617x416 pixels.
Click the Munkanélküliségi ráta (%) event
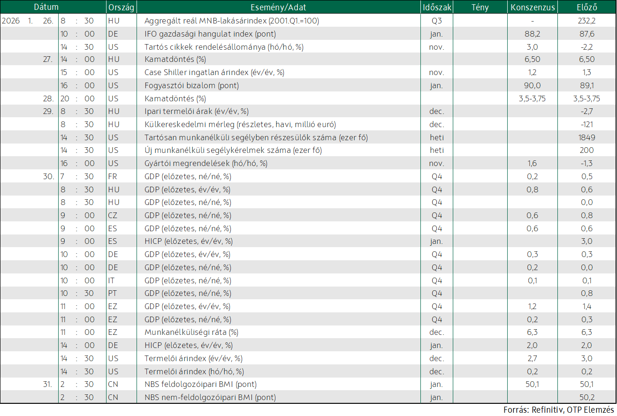191,333
